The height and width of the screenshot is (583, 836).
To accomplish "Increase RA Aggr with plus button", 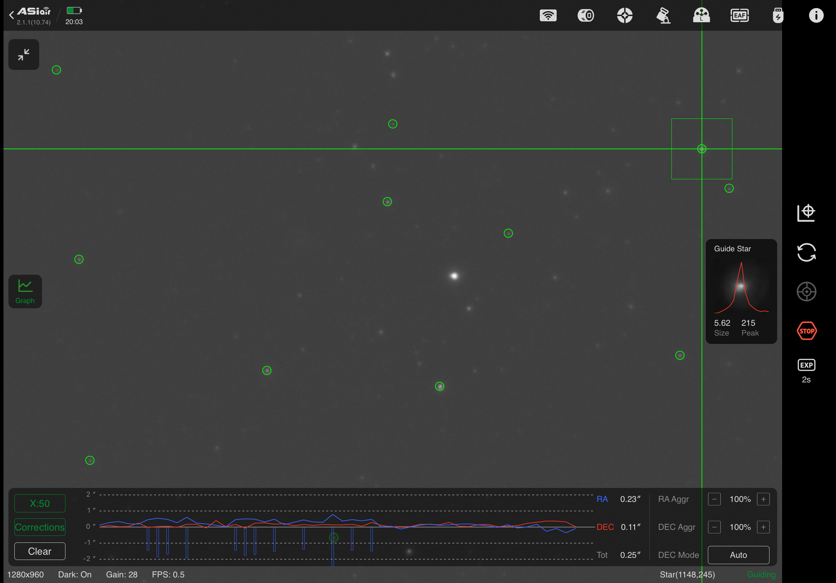I will pyautogui.click(x=763, y=499).
